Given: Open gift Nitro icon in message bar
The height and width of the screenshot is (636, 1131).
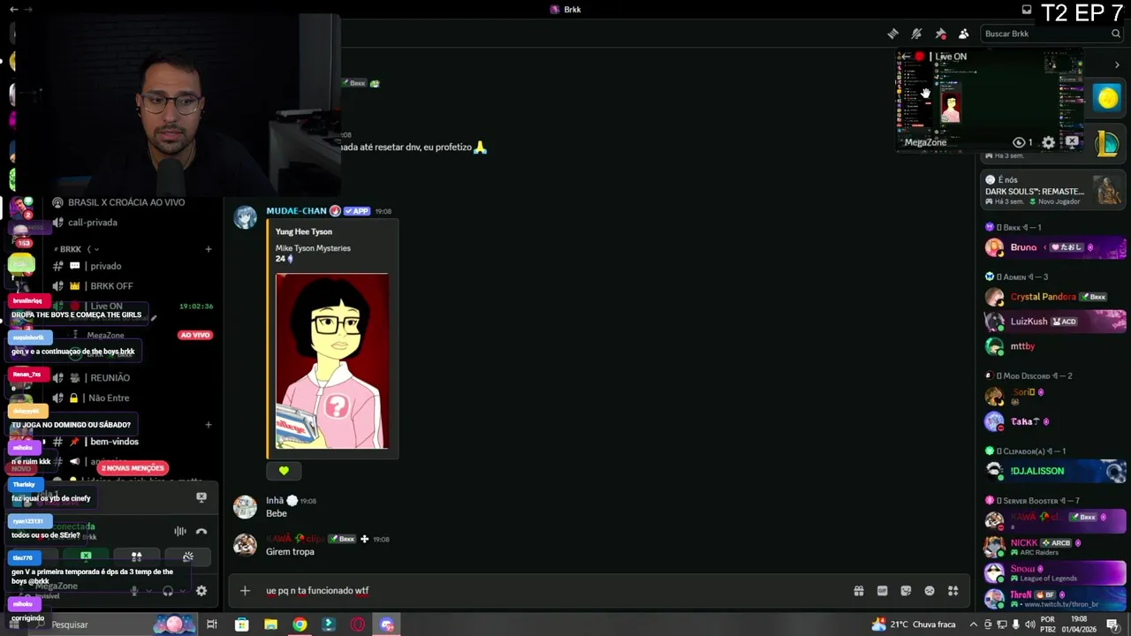Looking at the screenshot, I should coord(858,591).
